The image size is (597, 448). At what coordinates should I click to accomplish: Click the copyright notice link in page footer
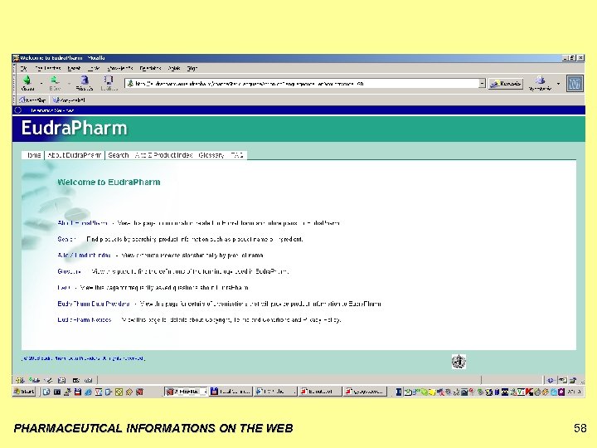pyautogui.click(x=83, y=358)
